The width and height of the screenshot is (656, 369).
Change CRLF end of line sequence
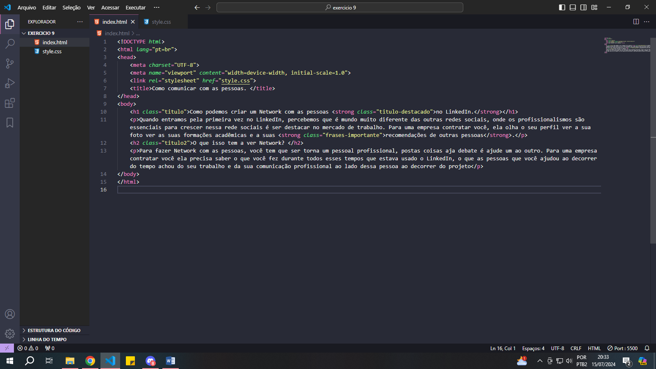[x=576, y=348]
